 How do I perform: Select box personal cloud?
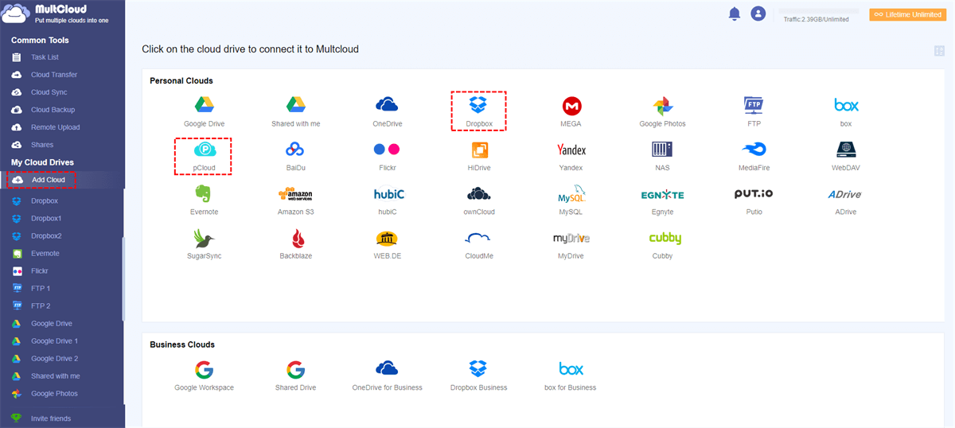pyautogui.click(x=845, y=111)
